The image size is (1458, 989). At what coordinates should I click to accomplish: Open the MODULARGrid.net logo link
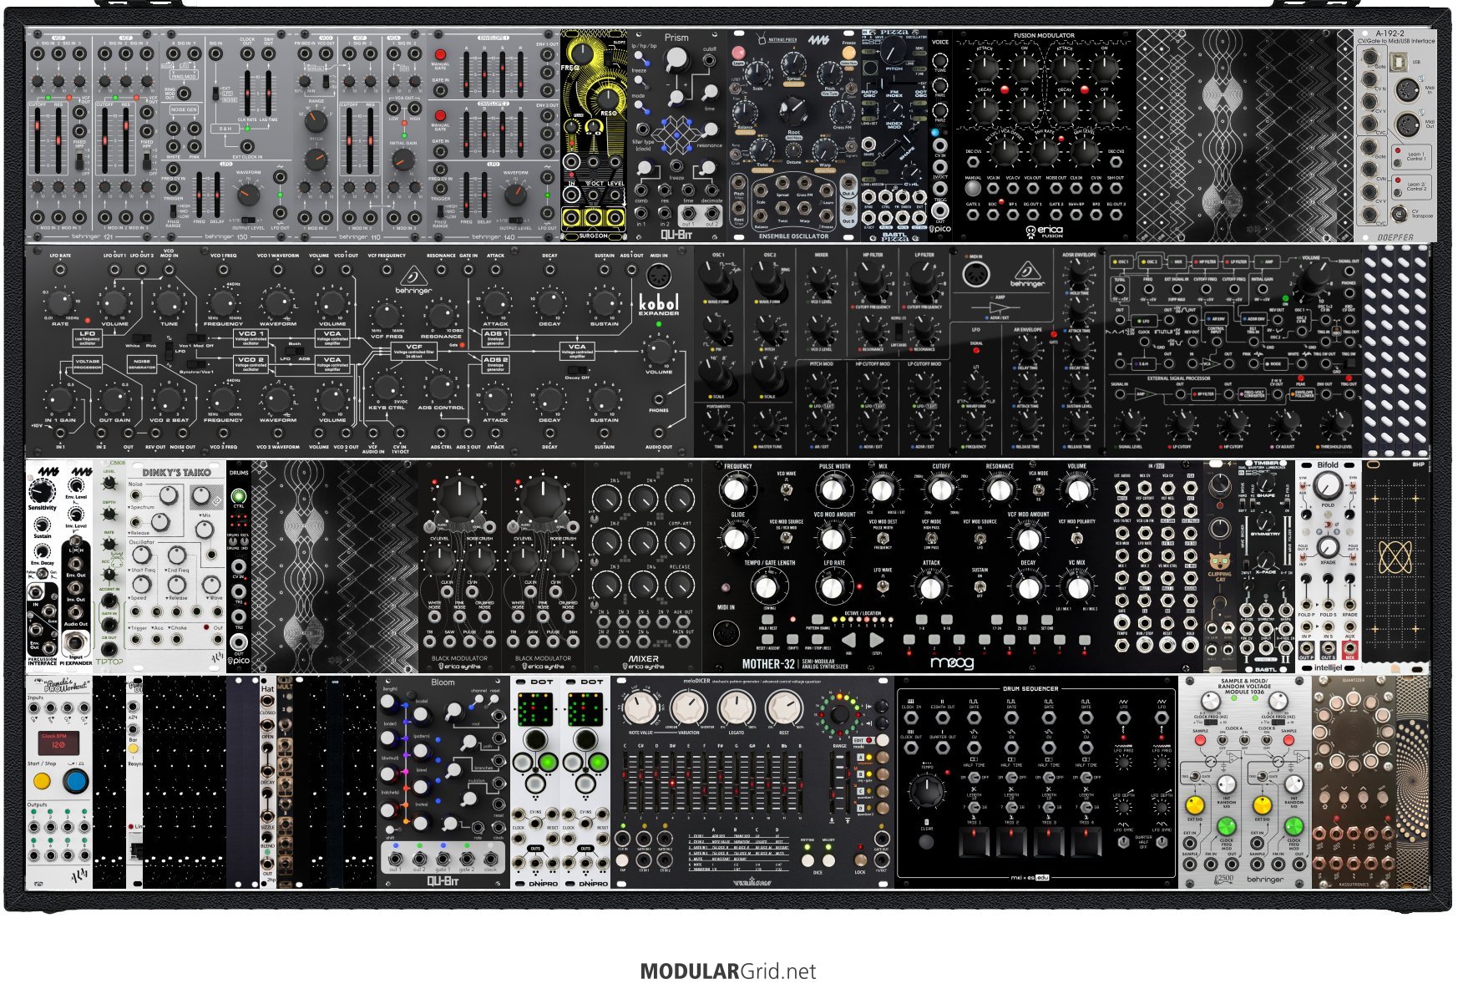tap(728, 971)
